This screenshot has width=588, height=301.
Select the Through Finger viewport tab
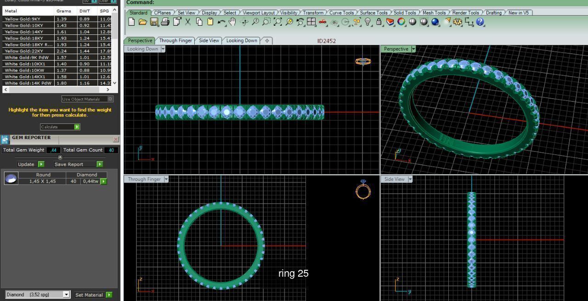175,40
